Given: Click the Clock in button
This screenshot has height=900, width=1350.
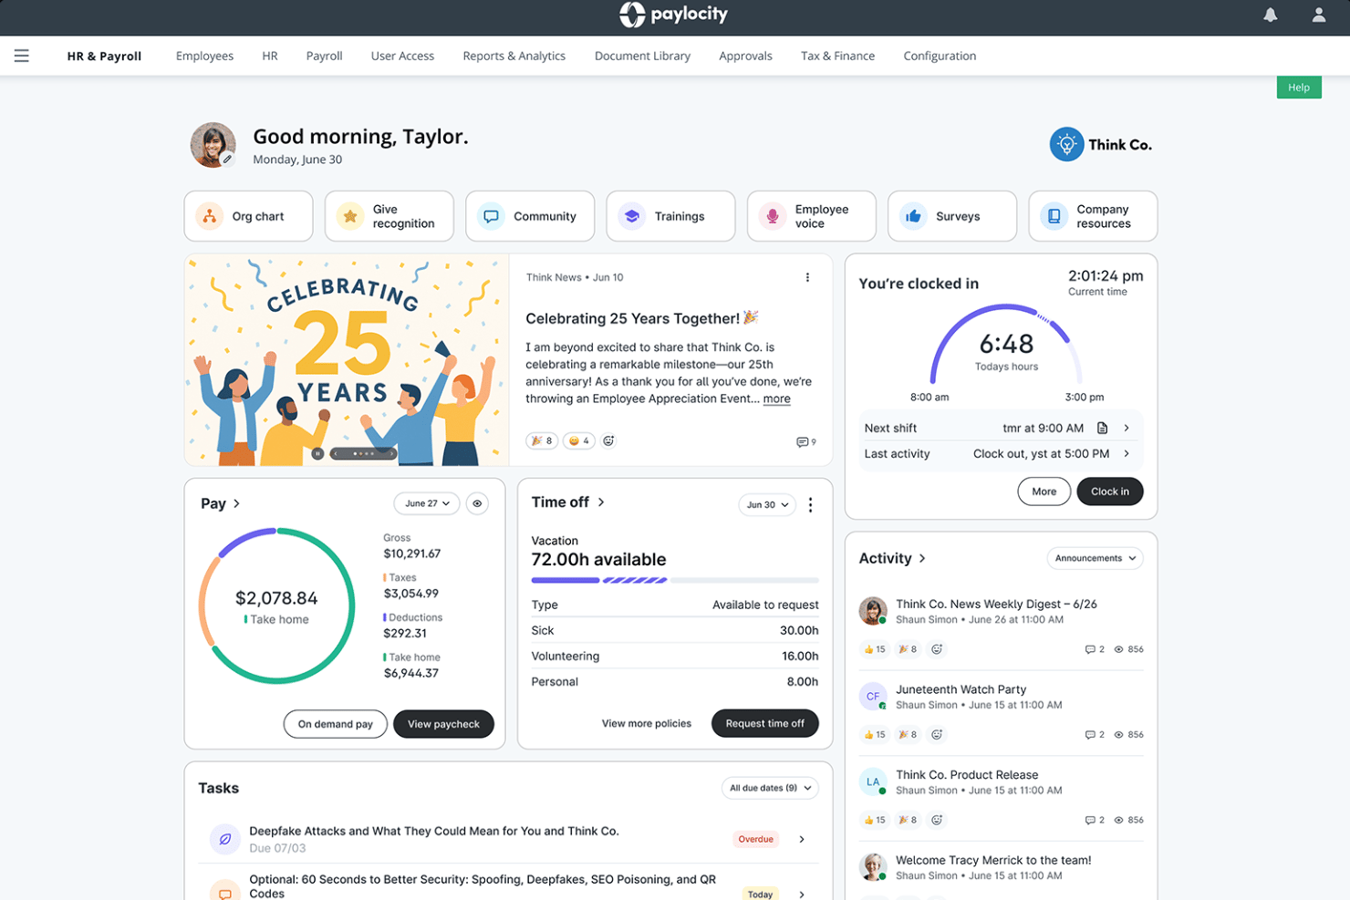Looking at the screenshot, I should [x=1110, y=491].
